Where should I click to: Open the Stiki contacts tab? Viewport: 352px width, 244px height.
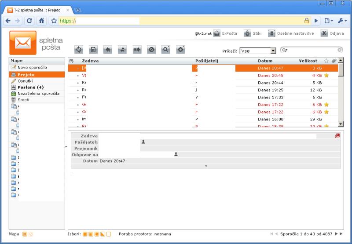(253, 33)
